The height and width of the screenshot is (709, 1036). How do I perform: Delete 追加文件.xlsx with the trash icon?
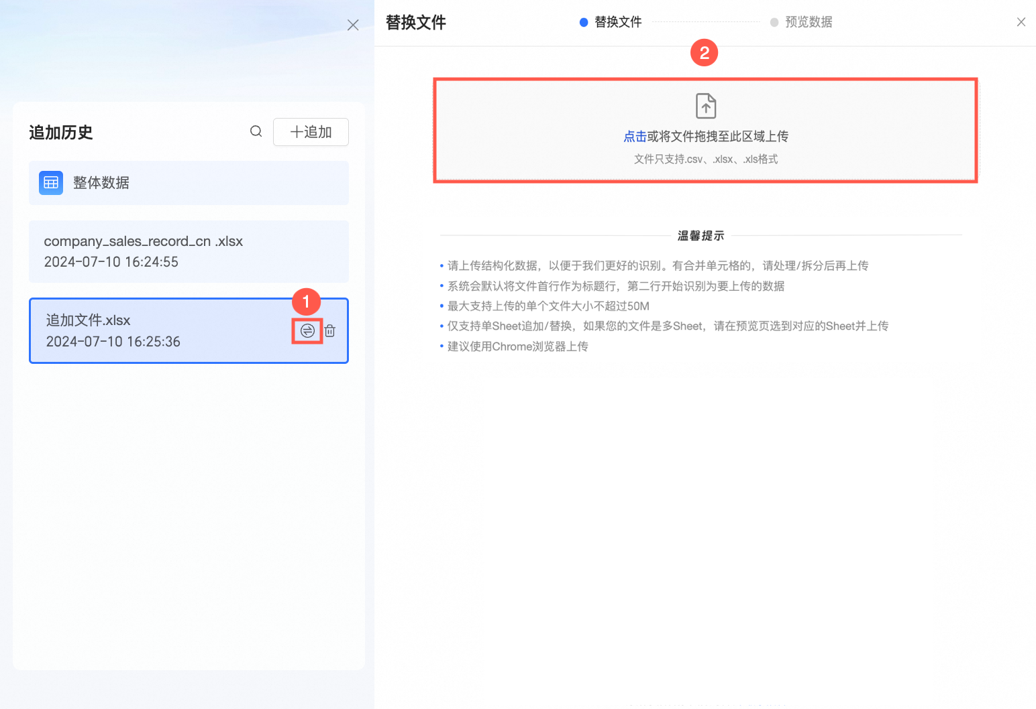(x=330, y=331)
